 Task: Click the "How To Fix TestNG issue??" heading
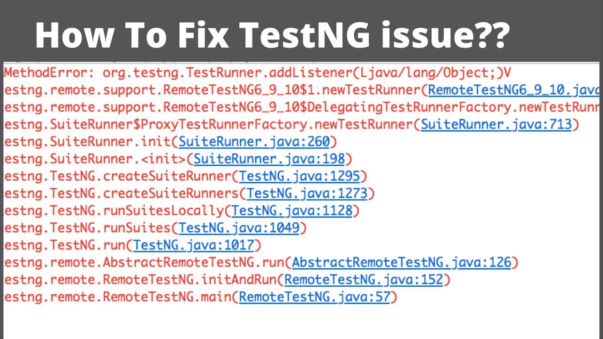(x=272, y=35)
